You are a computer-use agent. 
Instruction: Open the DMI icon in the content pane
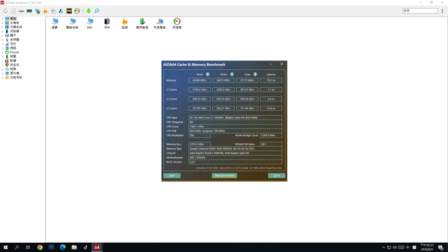90,24
